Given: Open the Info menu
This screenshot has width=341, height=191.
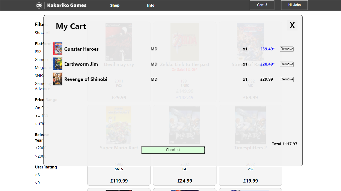Looking at the screenshot, I should [x=151, y=5].
